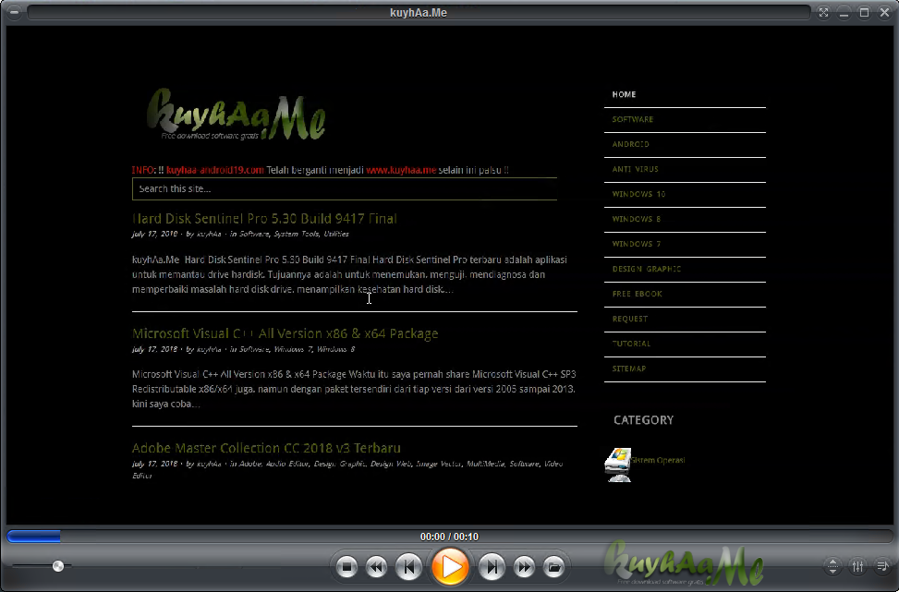Image resolution: width=899 pixels, height=592 pixels.
Task: Click the TUTORIAL sidebar entry
Action: 631,344
